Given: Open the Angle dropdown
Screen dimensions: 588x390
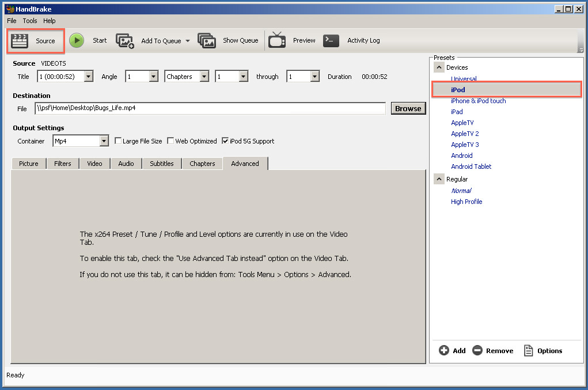Looking at the screenshot, I should point(154,77).
